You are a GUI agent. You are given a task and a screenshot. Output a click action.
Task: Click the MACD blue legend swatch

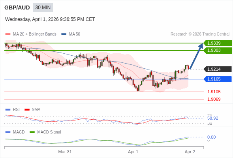tap(8, 132)
